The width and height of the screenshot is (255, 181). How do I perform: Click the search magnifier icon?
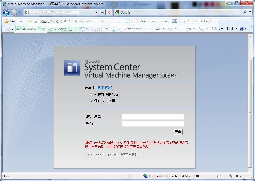pyautogui.click(x=245, y=12)
